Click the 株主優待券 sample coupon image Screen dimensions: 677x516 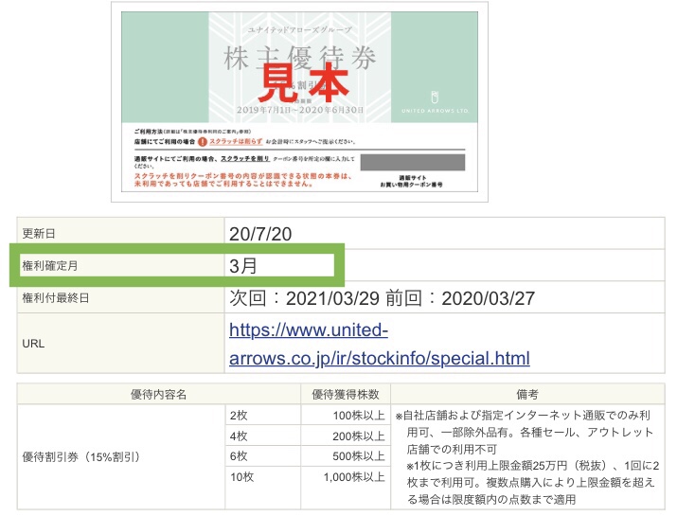[x=299, y=102]
